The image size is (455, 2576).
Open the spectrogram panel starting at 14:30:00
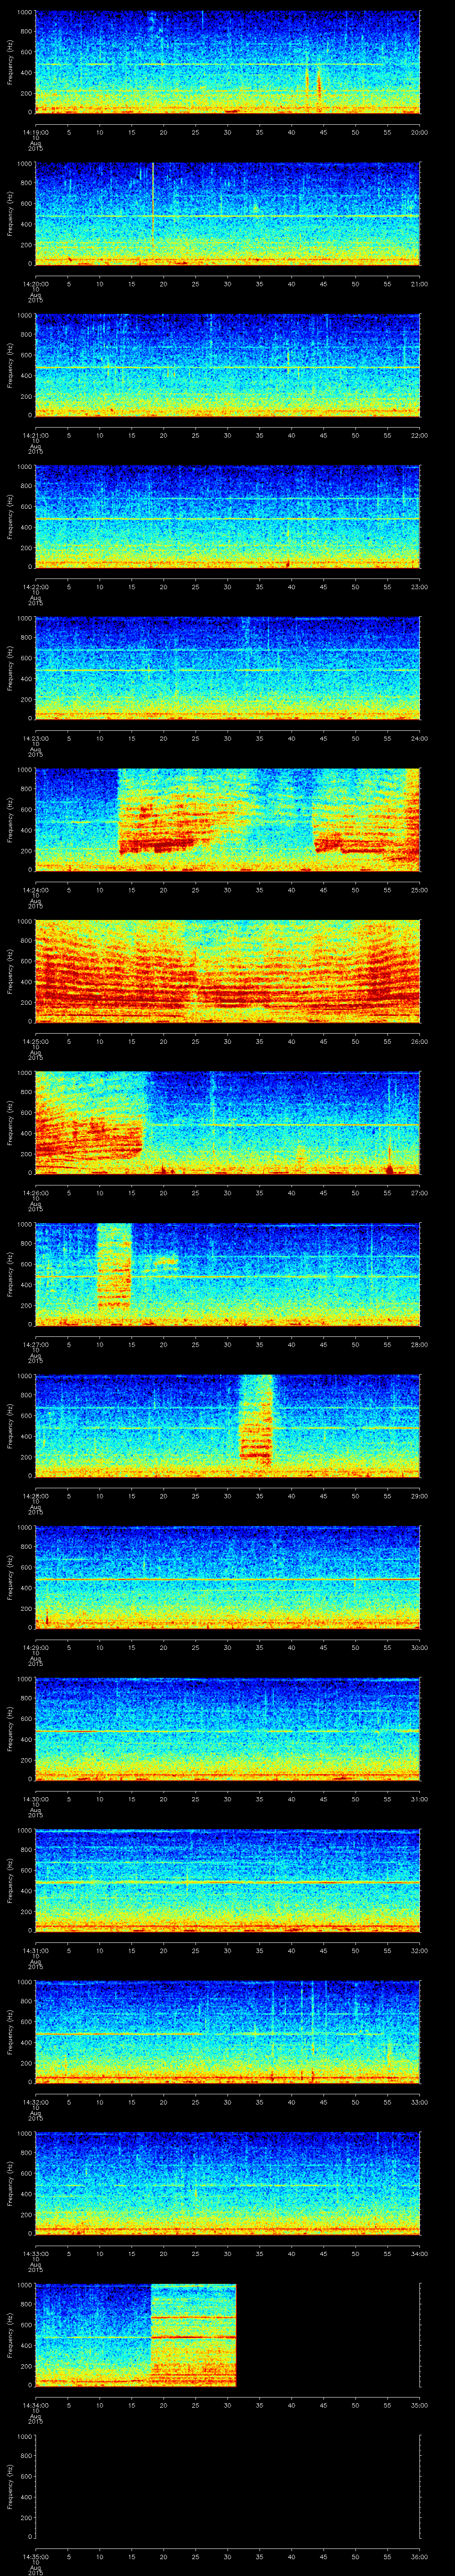tap(227, 1729)
